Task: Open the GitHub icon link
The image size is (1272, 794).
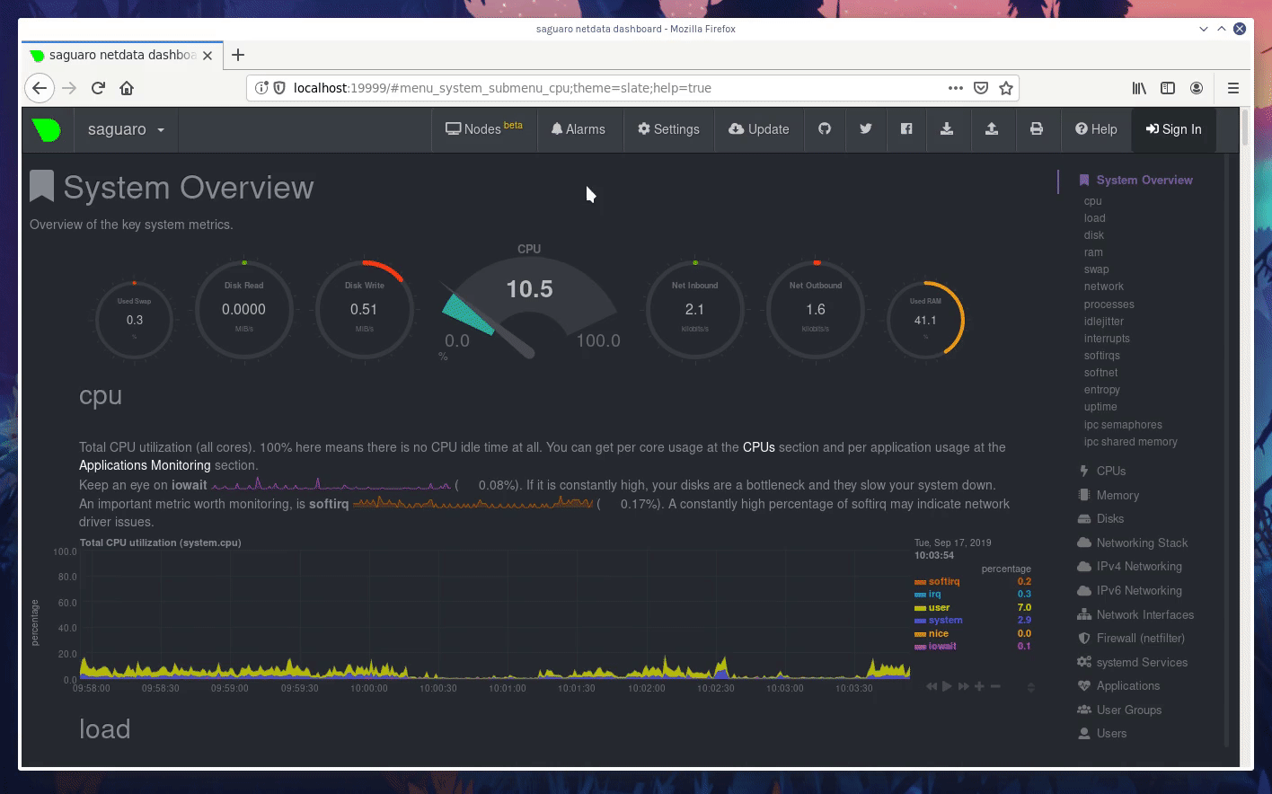Action: click(x=825, y=128)
